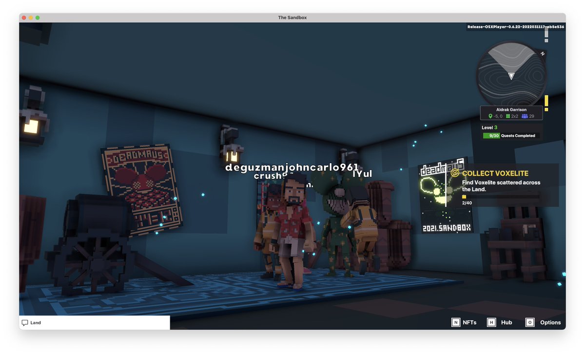The width and height of the screenshot is (585, 355).
Task: Click the N compass marker on minimap
Action: pyautogui.click(x=543, y=54)
